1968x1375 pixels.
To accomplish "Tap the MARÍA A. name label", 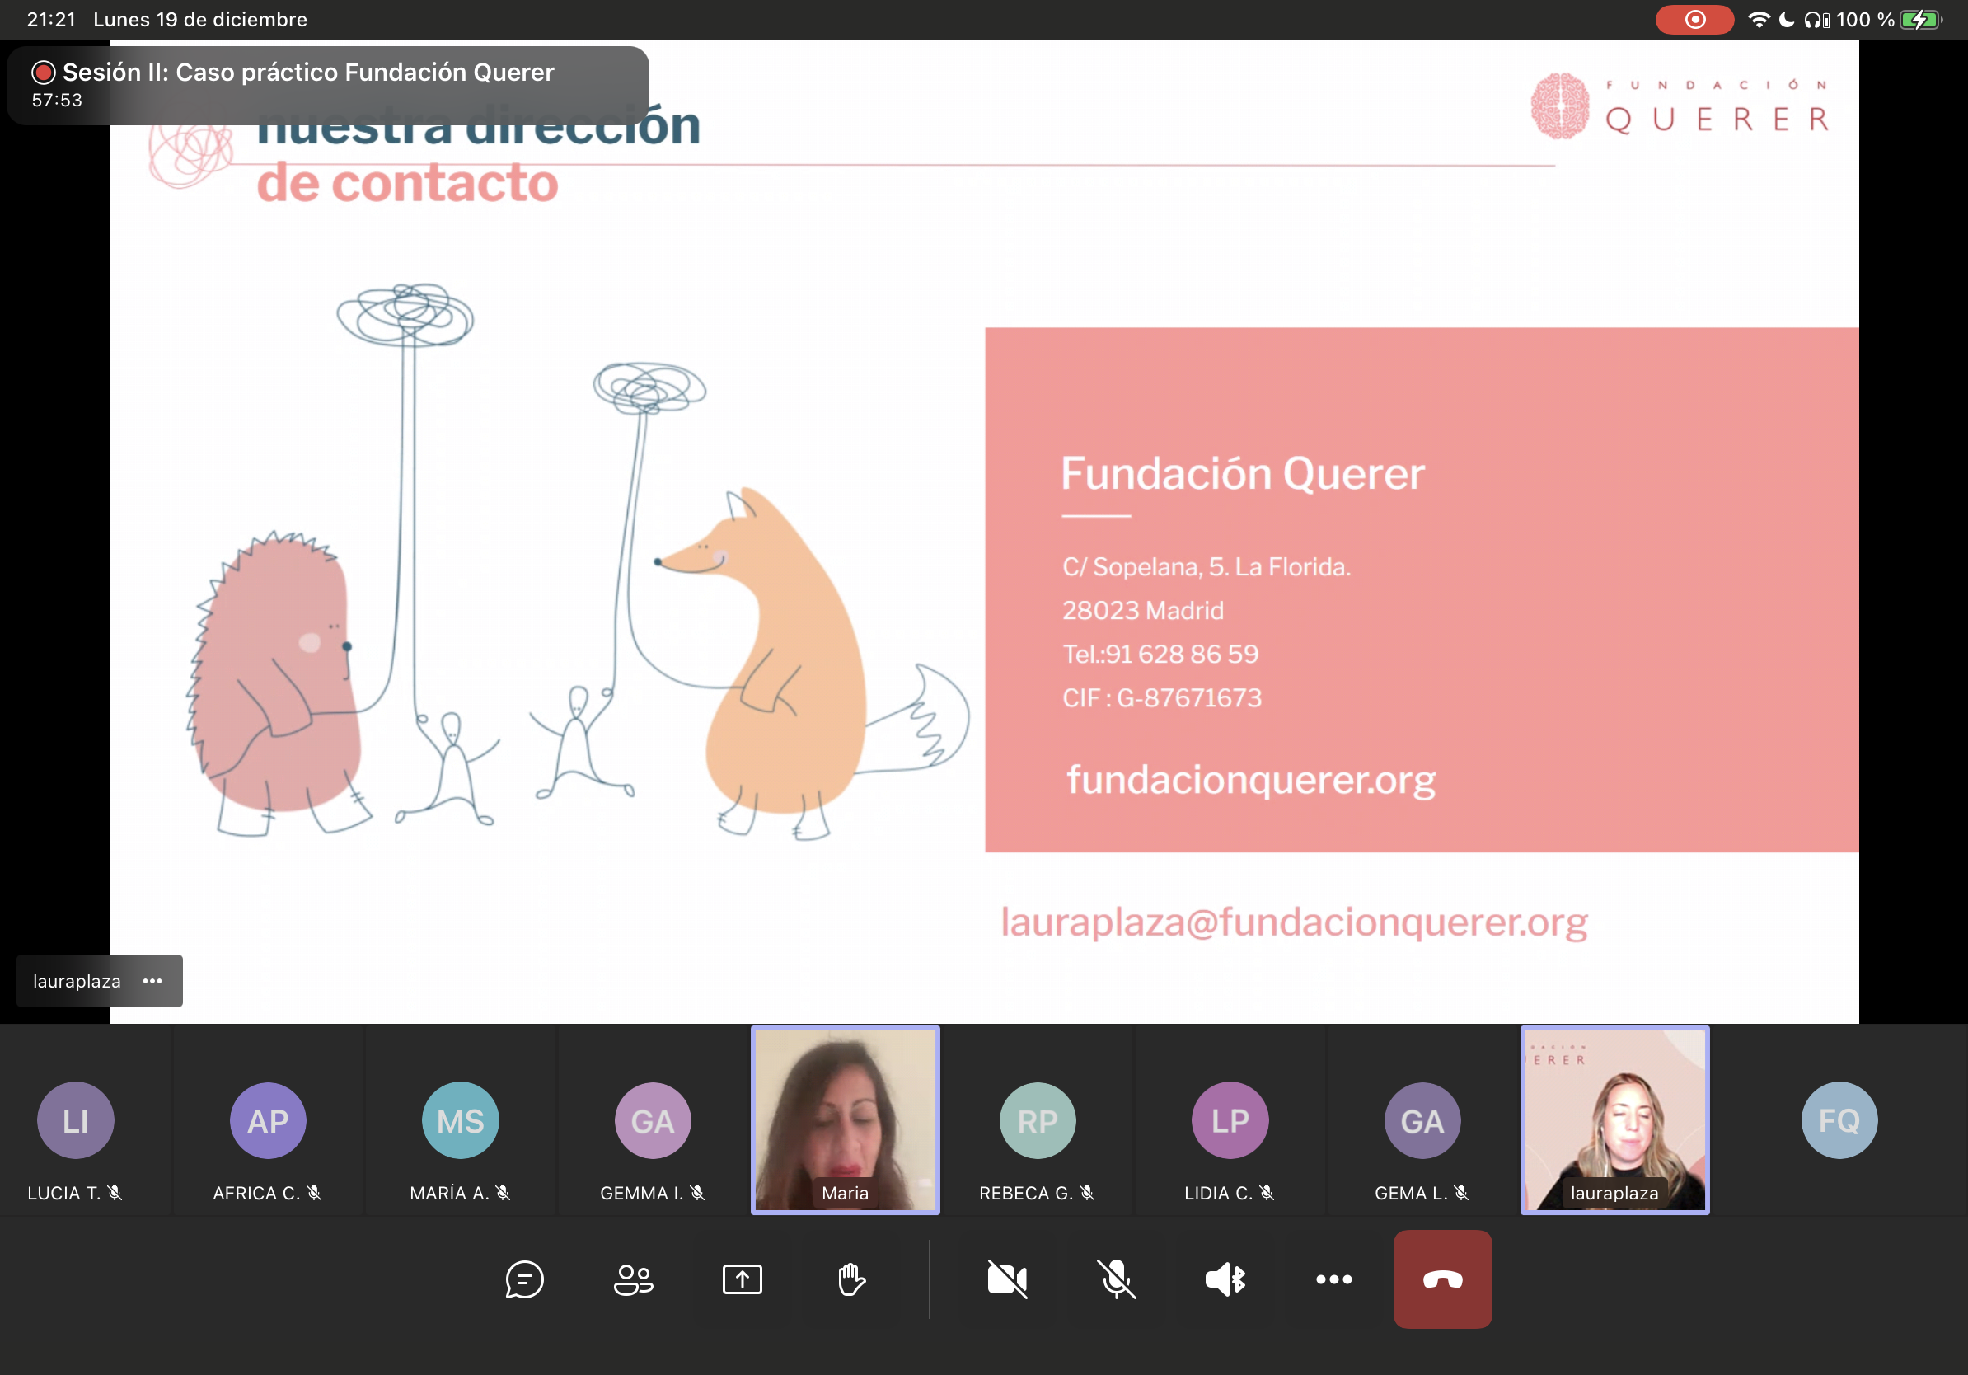I will (449, 1194).
